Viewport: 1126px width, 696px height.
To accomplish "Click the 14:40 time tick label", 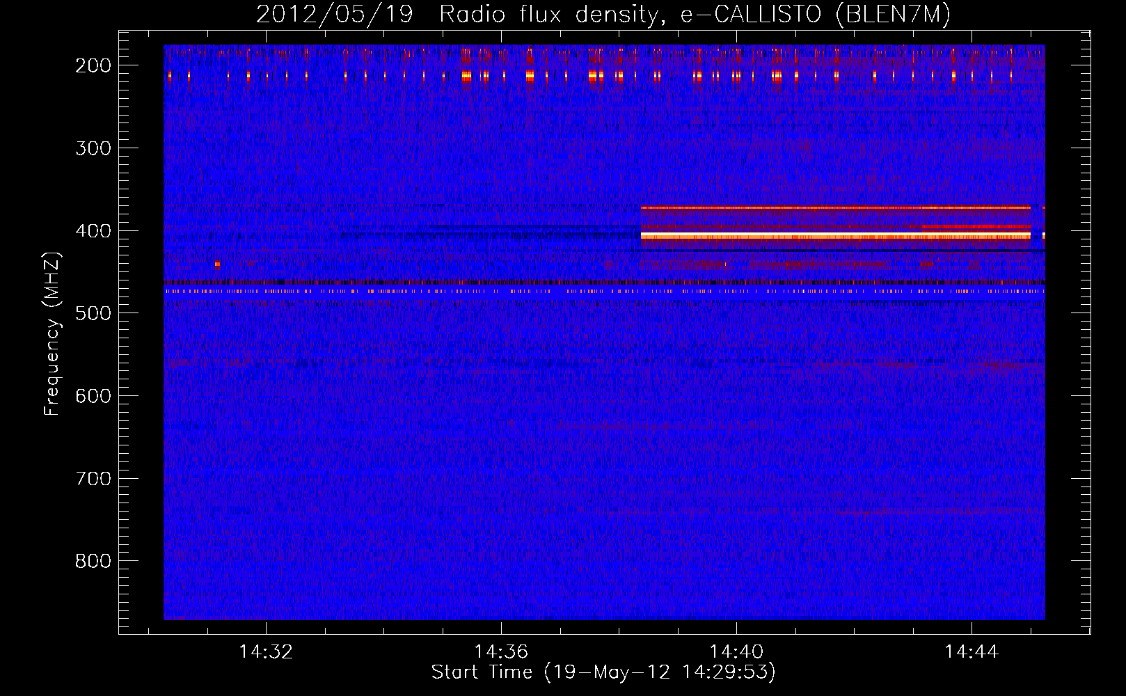I will (736, 652).
